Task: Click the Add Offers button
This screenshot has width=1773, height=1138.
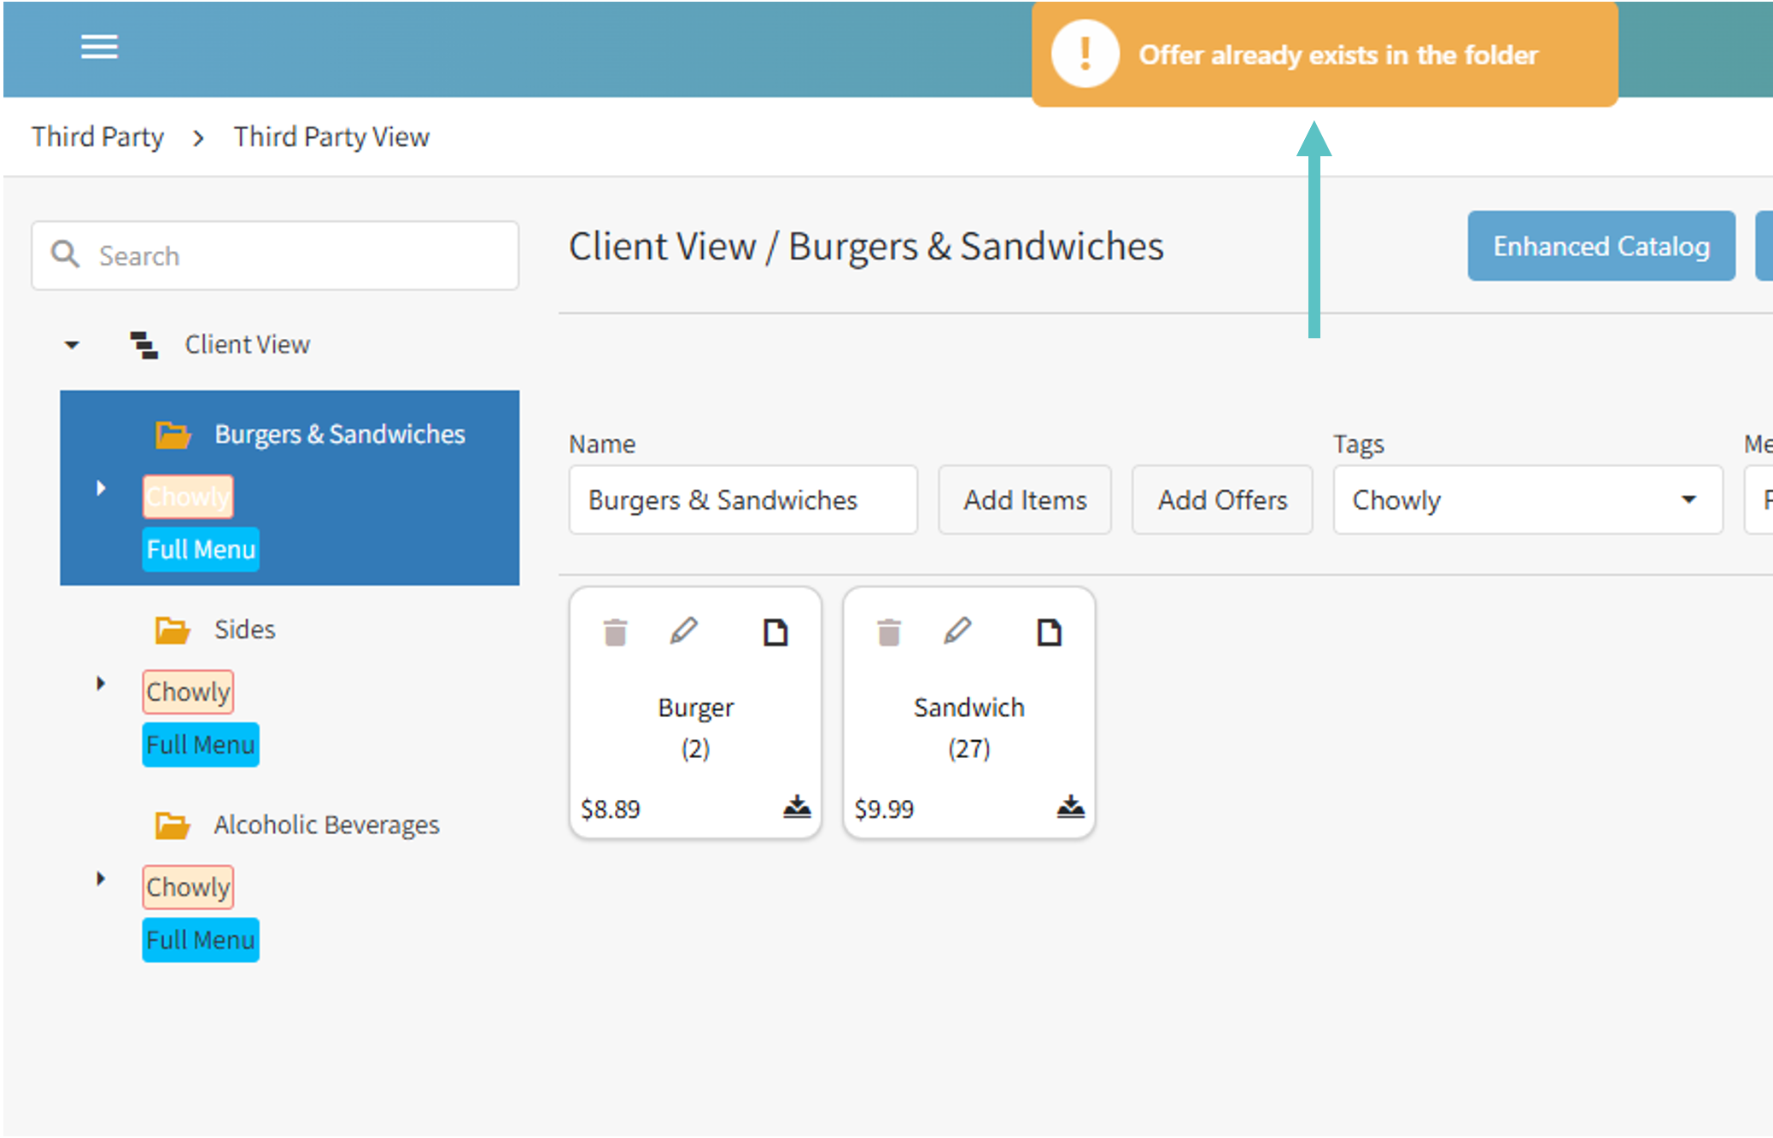Action: (1222, 499)
